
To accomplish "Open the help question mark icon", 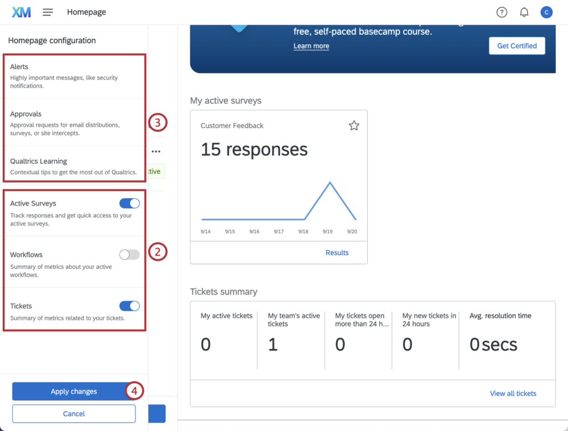I will pyautogui.click(x=501, y=12).
